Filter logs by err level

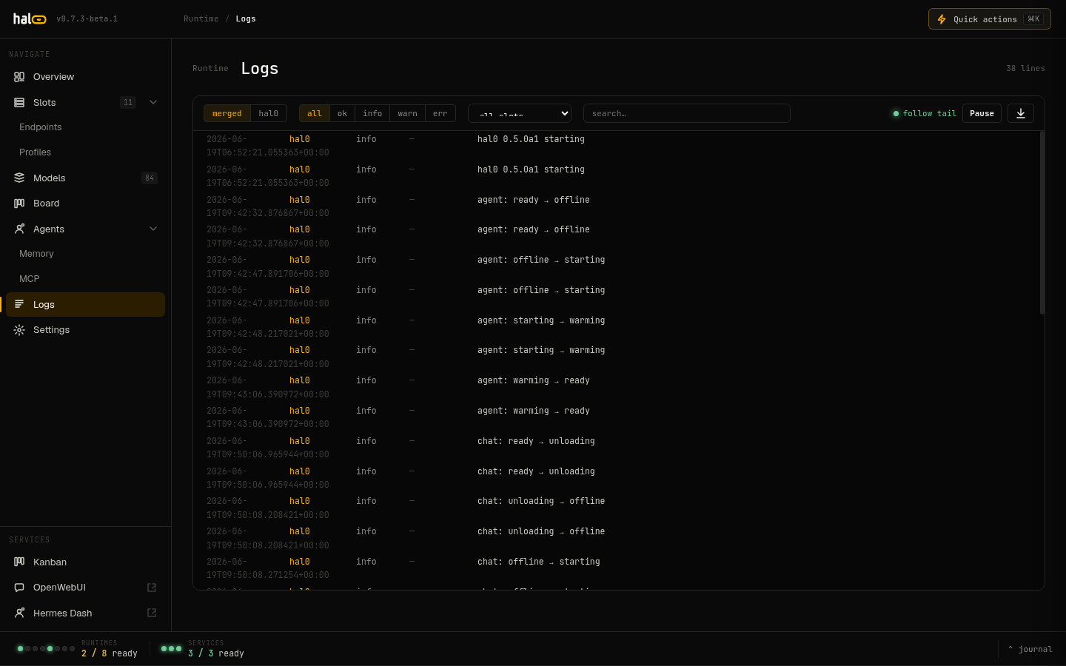pyautogui.click(x=440, y=113)
